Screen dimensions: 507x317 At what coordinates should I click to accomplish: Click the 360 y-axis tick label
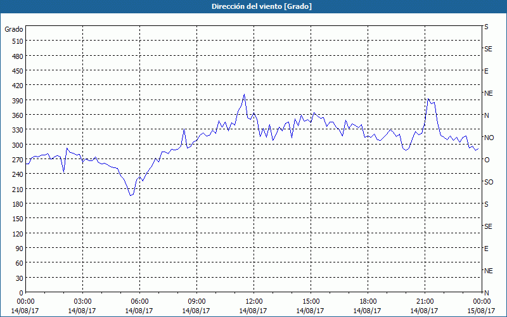[18, 115]
